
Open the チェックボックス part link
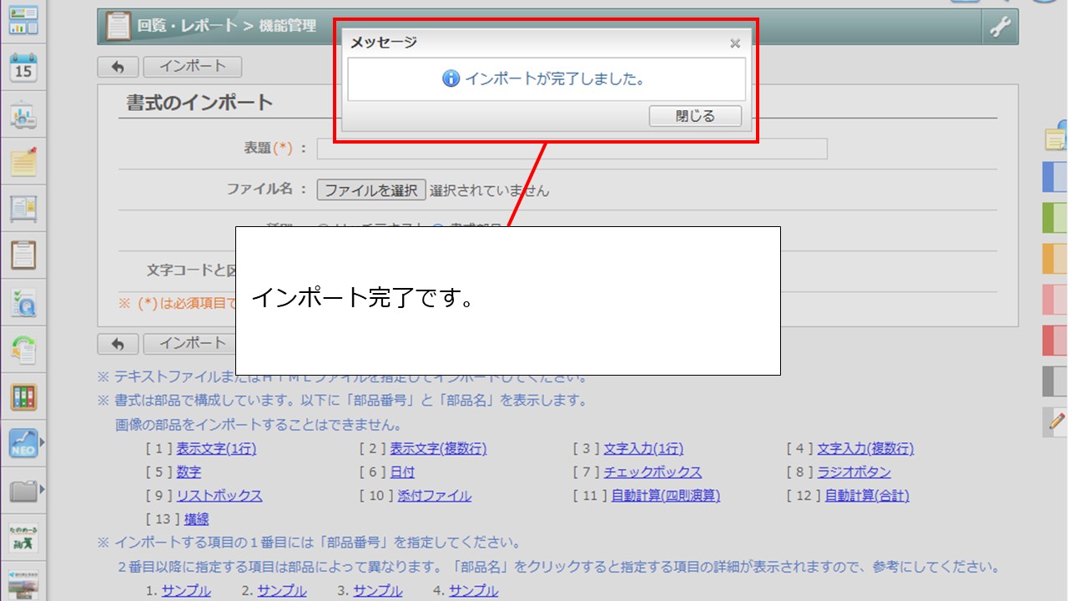click(652, 472)
